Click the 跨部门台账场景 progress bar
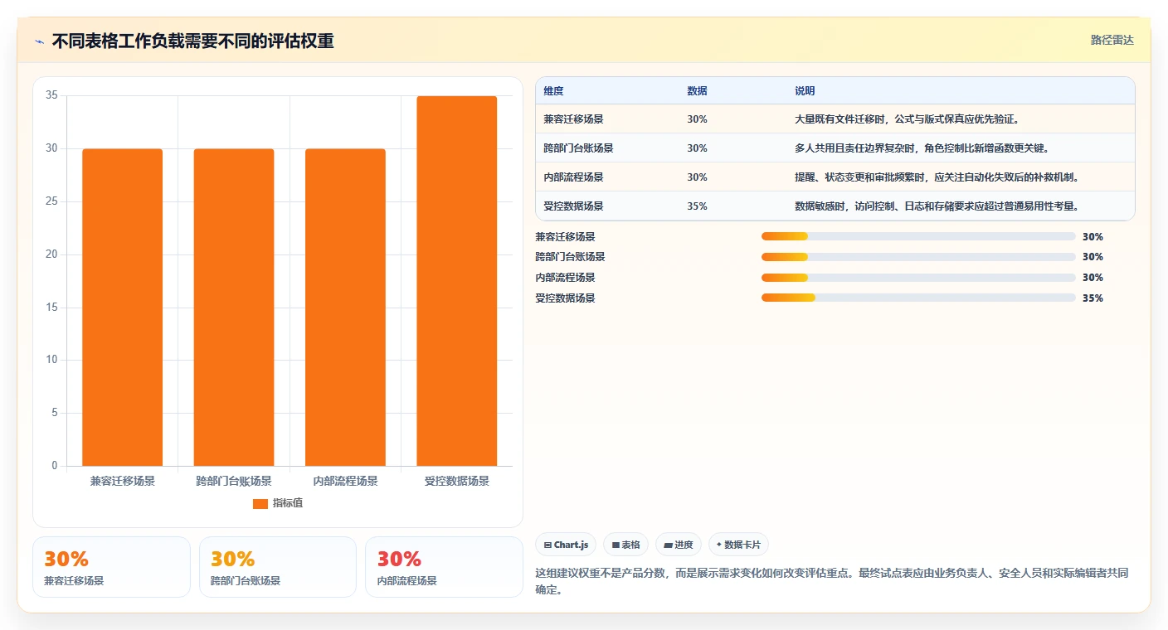Image resolution: width=1168 pixels, height=630 pixels. click(918, 257)
